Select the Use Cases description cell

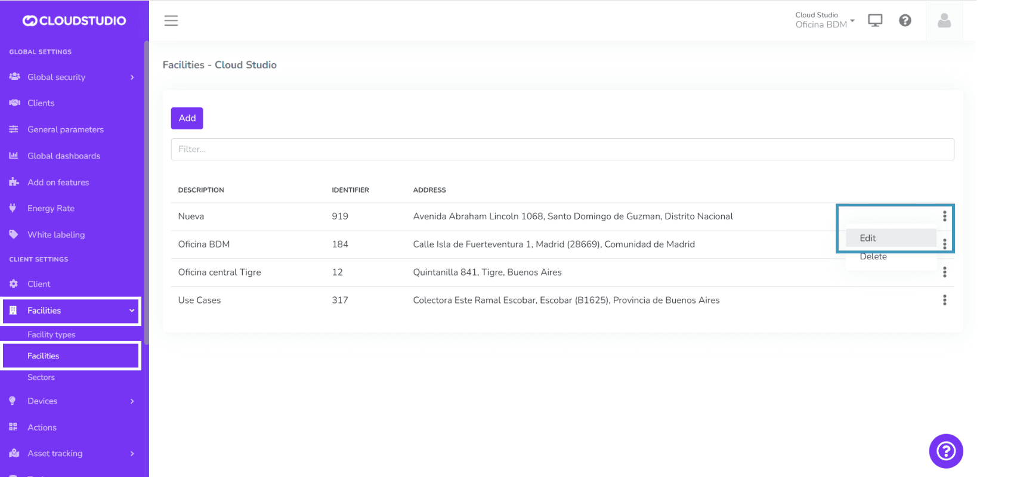click(199, 301)
